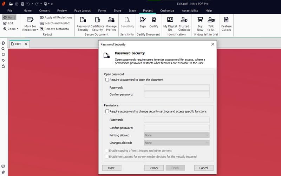This screenshot has height=176, width=281.
Task: Enable require password to open document
Action: click(x=107, y=80)
